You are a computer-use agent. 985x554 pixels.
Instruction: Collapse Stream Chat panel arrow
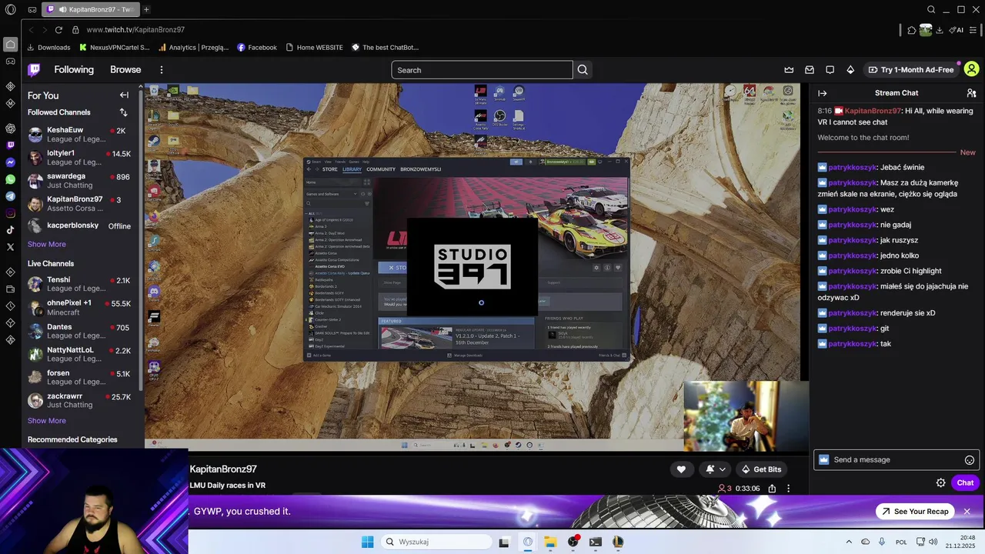(822, 93)
